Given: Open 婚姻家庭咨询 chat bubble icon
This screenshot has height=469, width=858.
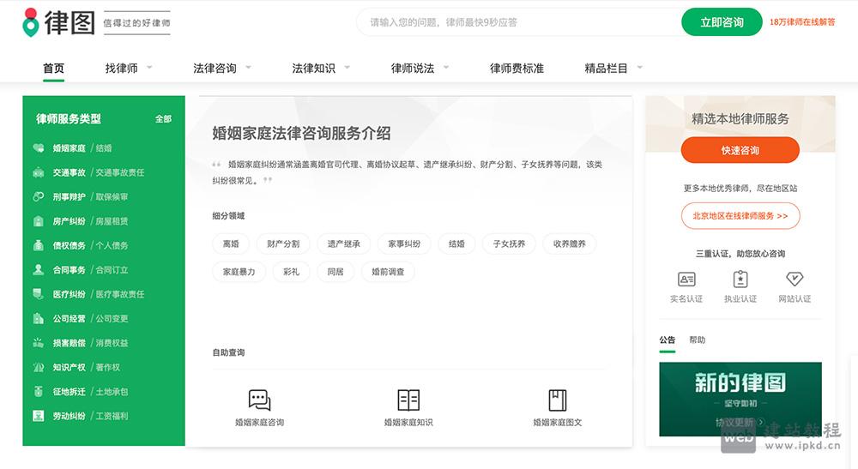Looking at the screenshot, I should click(259, 400).
